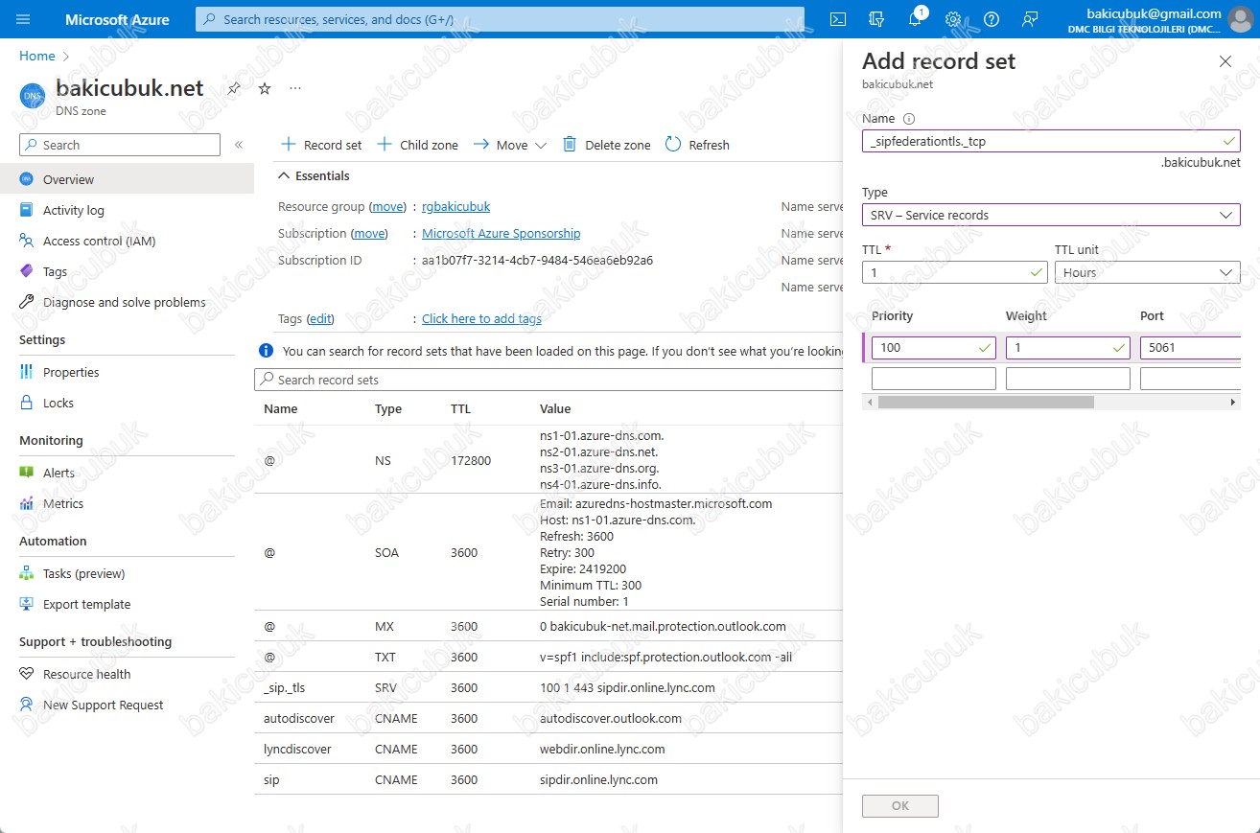Open the TTL unit dropdown Hours
Image resolution: width=1260 pixels, height=833 pixels.
[1148, 272]
